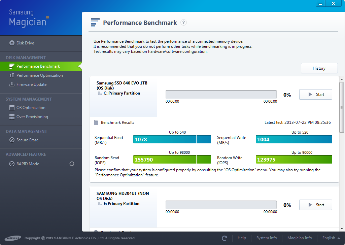Toggle the RAPID Mode status circle
Image resolution: width=345 pixels, height=245 pixels.
pyautogui.click(x=72, y=164)
